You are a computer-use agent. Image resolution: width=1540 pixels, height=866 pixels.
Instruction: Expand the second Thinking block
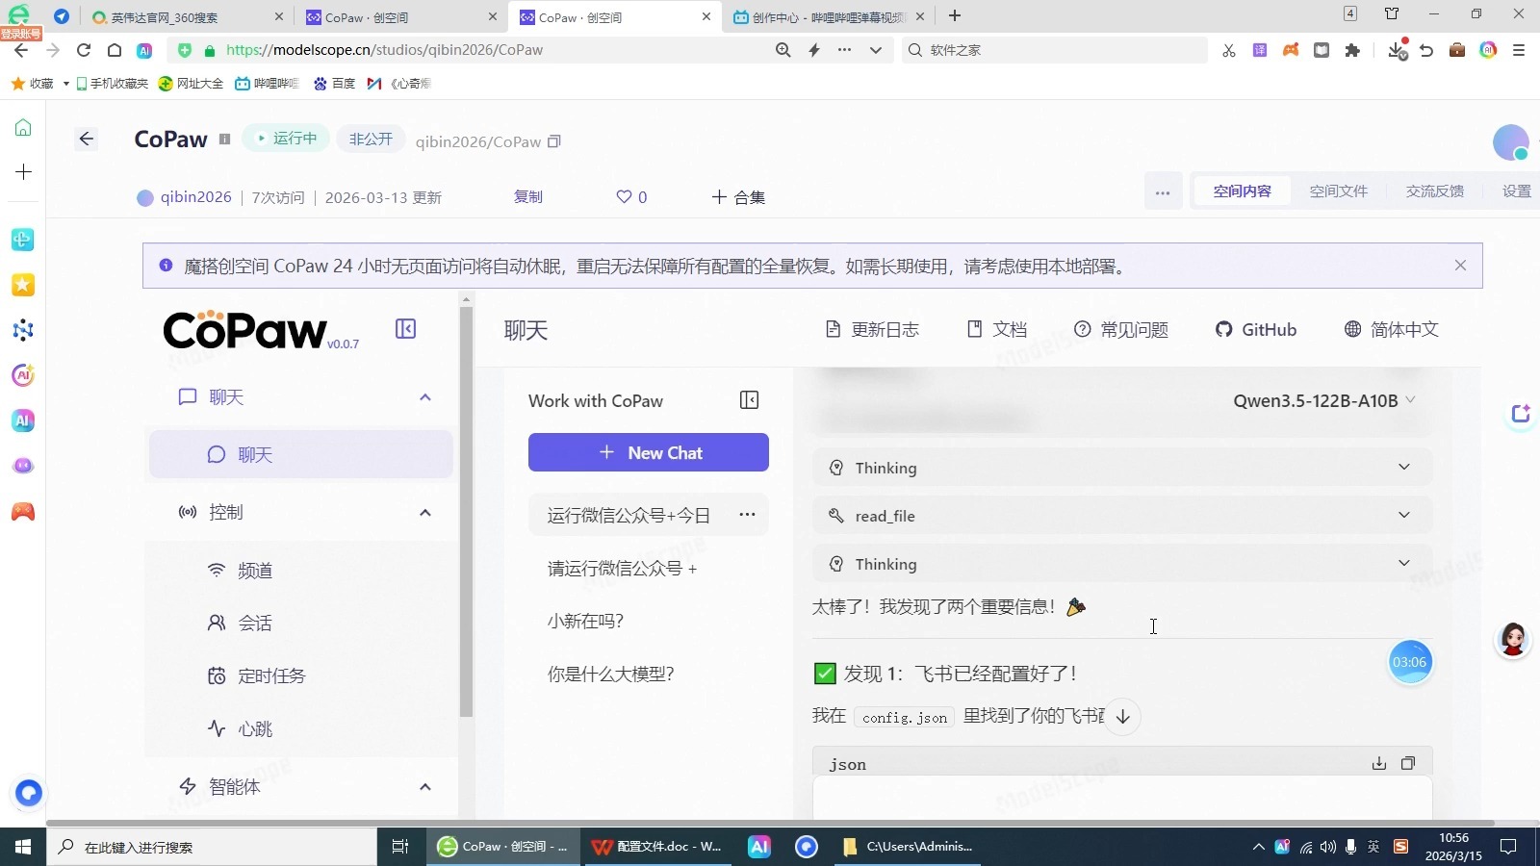tap(1122, 564)
